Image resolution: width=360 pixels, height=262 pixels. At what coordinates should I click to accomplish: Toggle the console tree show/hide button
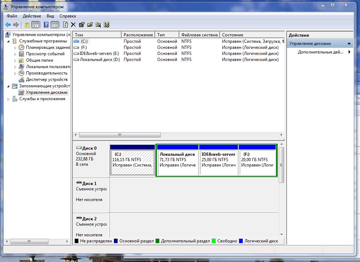tap(35, 25)
